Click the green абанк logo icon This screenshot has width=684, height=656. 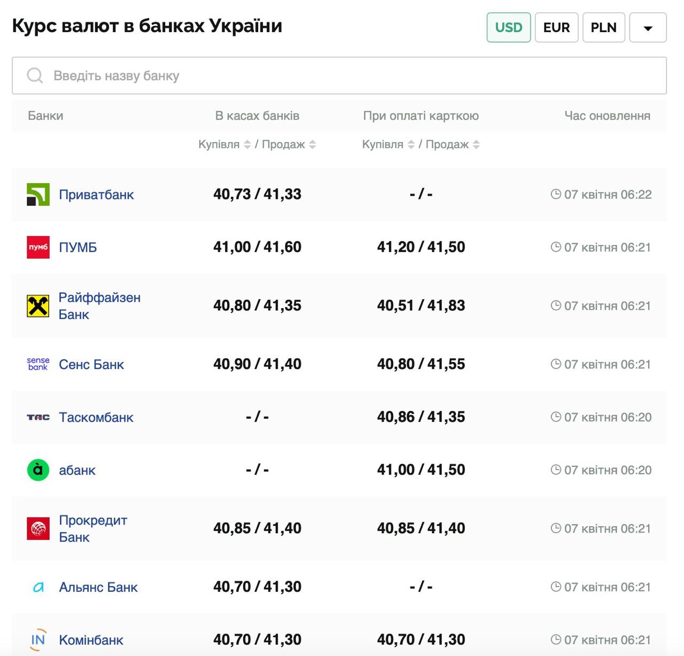click(38, 470)
